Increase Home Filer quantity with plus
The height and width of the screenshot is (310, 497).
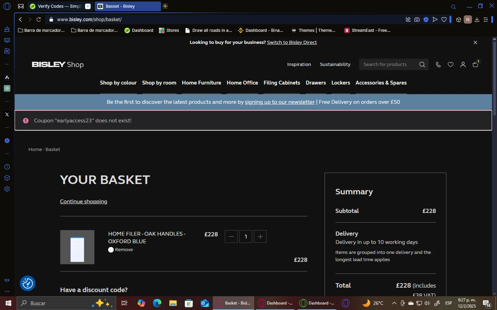tap(260, 237)
